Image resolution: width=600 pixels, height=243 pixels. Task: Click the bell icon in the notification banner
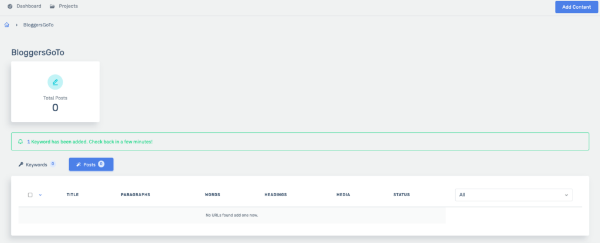(21, 142)
